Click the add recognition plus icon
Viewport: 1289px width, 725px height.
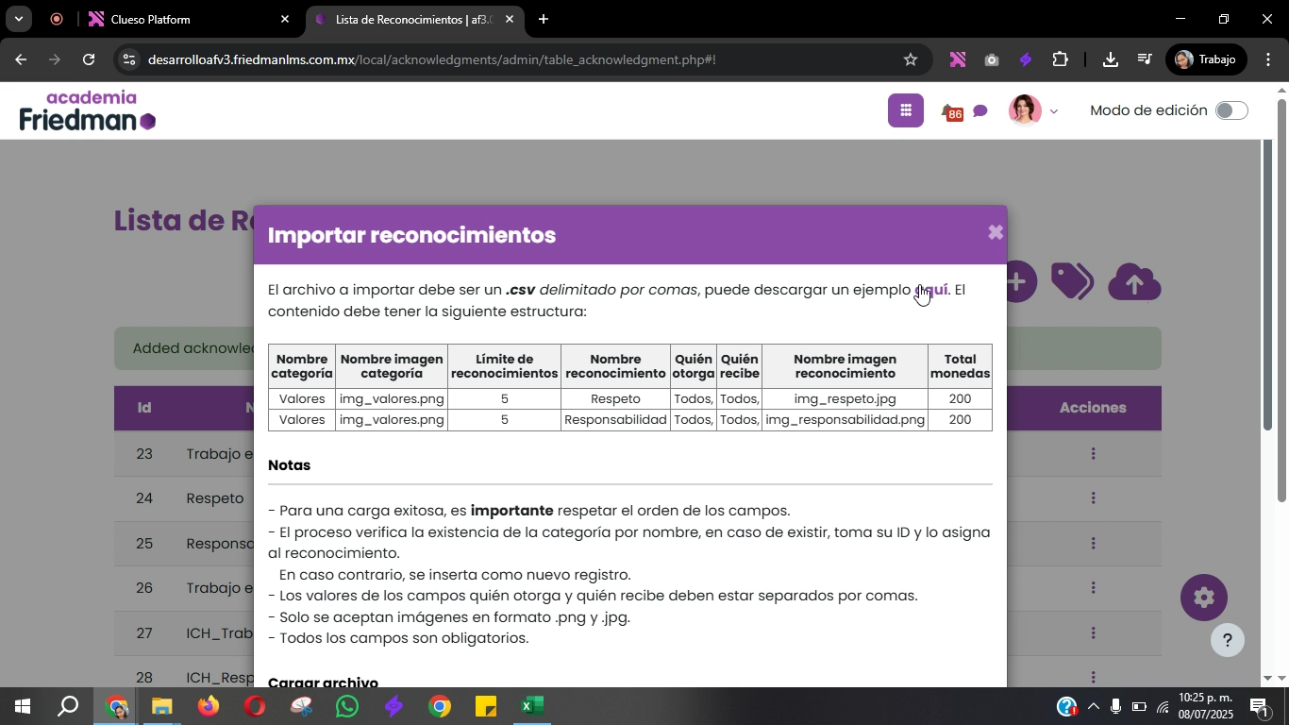click(1018, 281)
